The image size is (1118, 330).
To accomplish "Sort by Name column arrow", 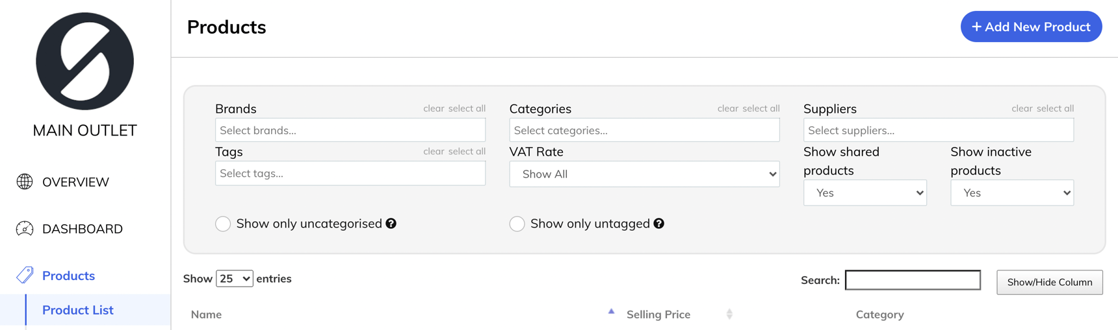I will click(x=611, y=312).
